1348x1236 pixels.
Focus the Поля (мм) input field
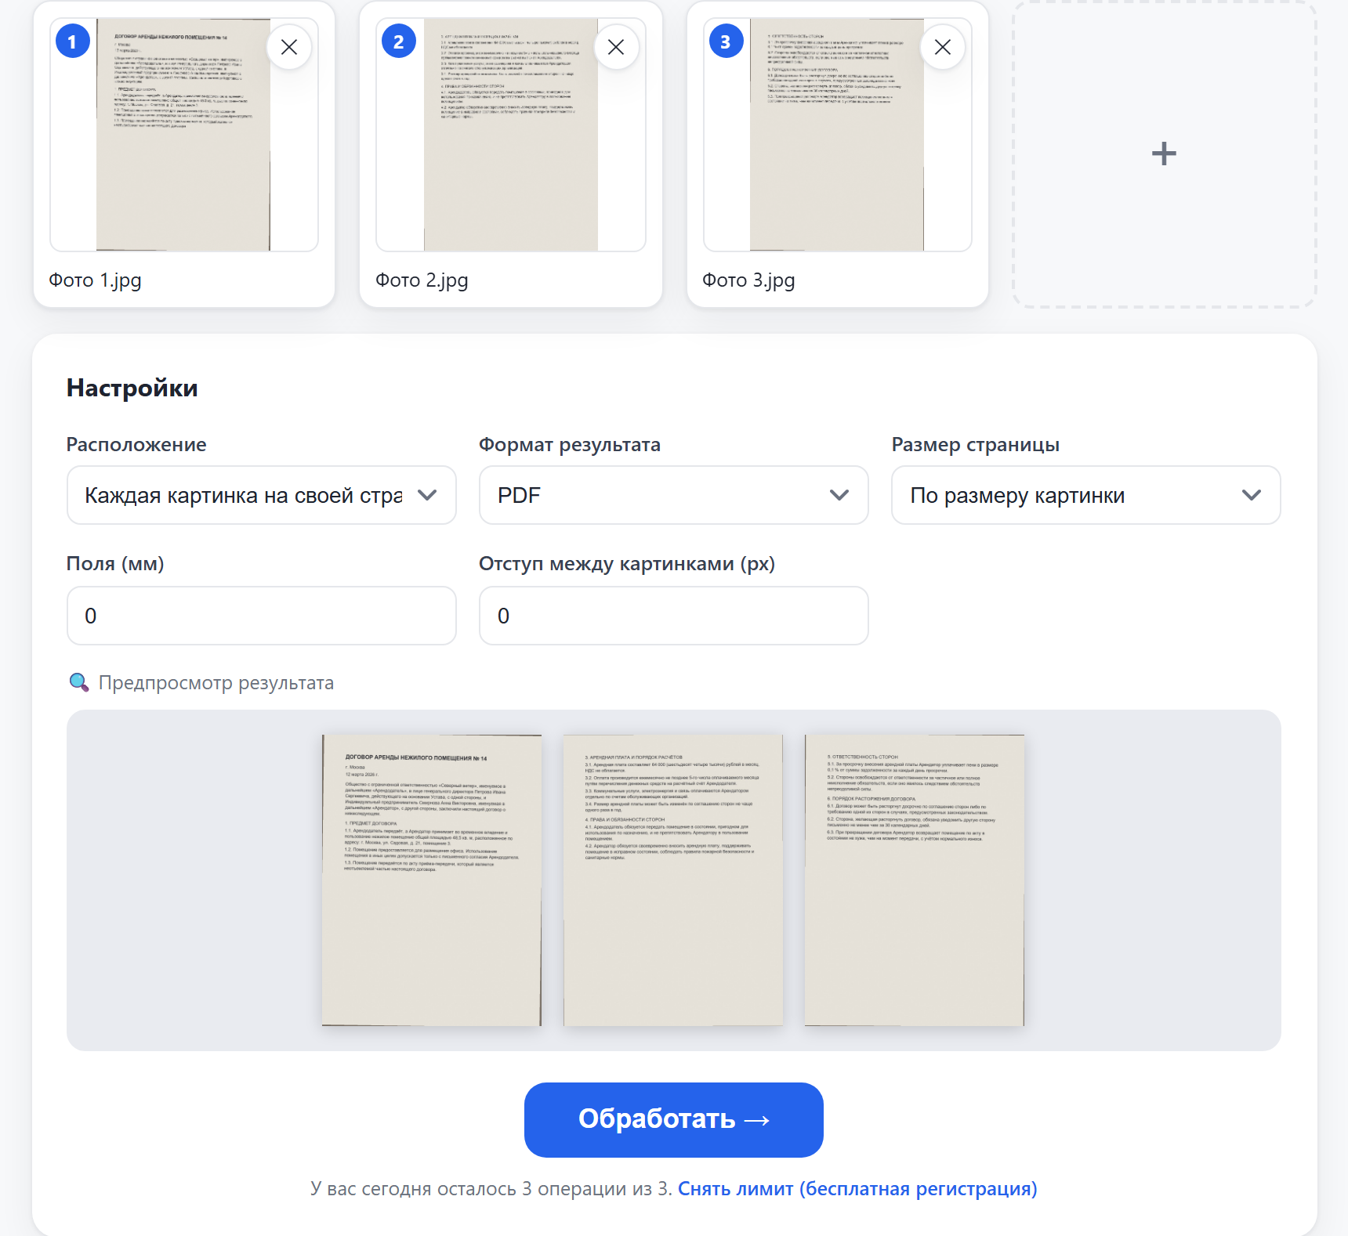pos(262,616)
